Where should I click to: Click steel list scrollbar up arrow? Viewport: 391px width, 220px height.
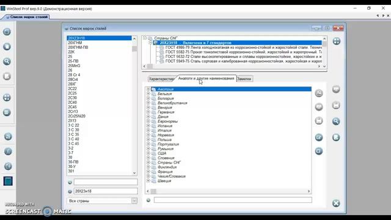pos(134,38)
